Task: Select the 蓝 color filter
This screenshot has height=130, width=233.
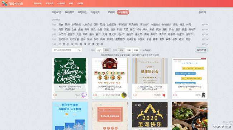Action: click(x=89, y=44)
